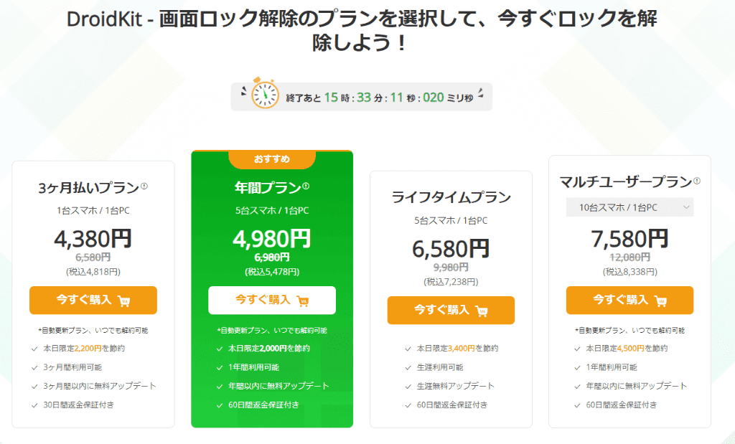Click 本日限定2,200円を節約 line
The width and height of the screenshot is (735, 444).
tap(84, 349)
